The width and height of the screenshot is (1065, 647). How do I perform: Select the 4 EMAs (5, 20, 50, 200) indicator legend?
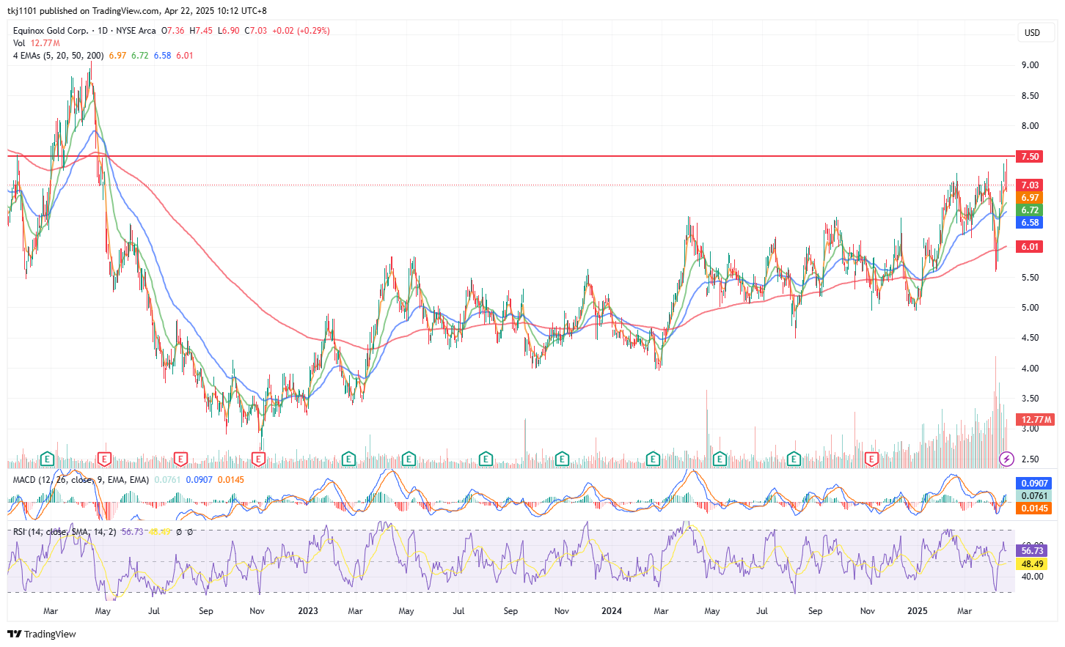(58, 56)
